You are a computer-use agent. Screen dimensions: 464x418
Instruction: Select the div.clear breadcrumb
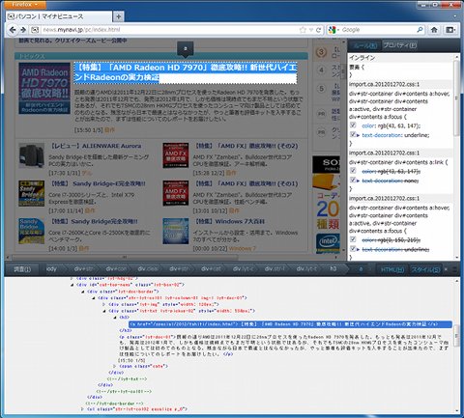click(148, 269)
